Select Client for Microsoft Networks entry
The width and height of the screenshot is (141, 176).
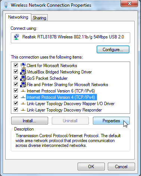point(52,66)
